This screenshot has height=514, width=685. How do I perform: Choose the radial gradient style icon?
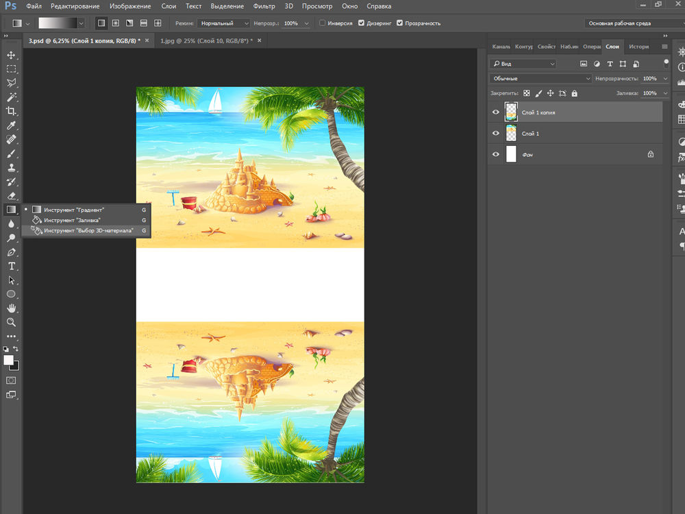pos(115,23)
